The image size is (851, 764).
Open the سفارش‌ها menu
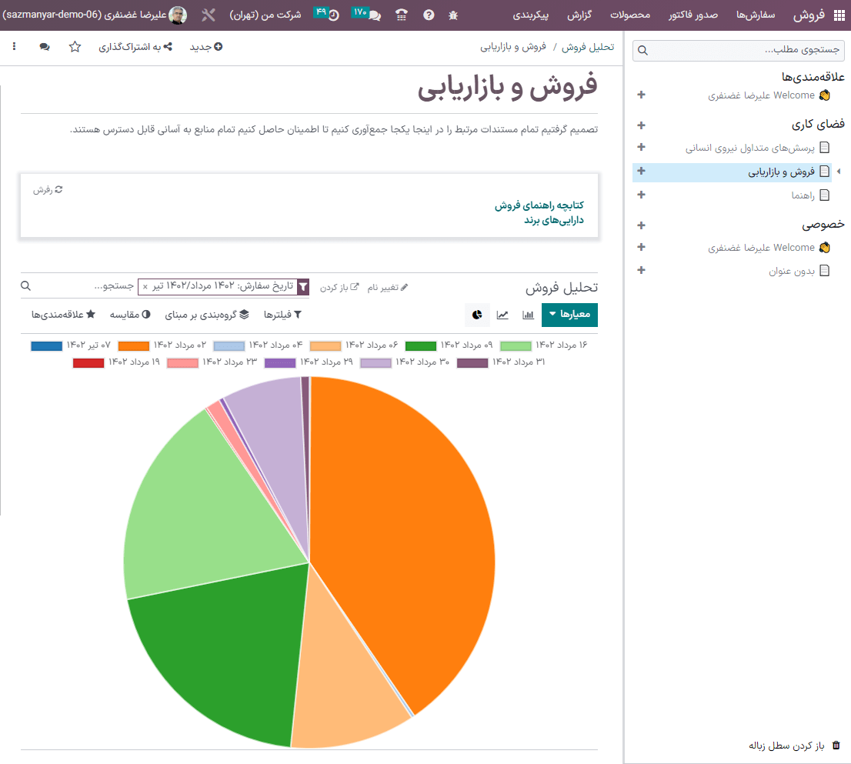[752, 14]
